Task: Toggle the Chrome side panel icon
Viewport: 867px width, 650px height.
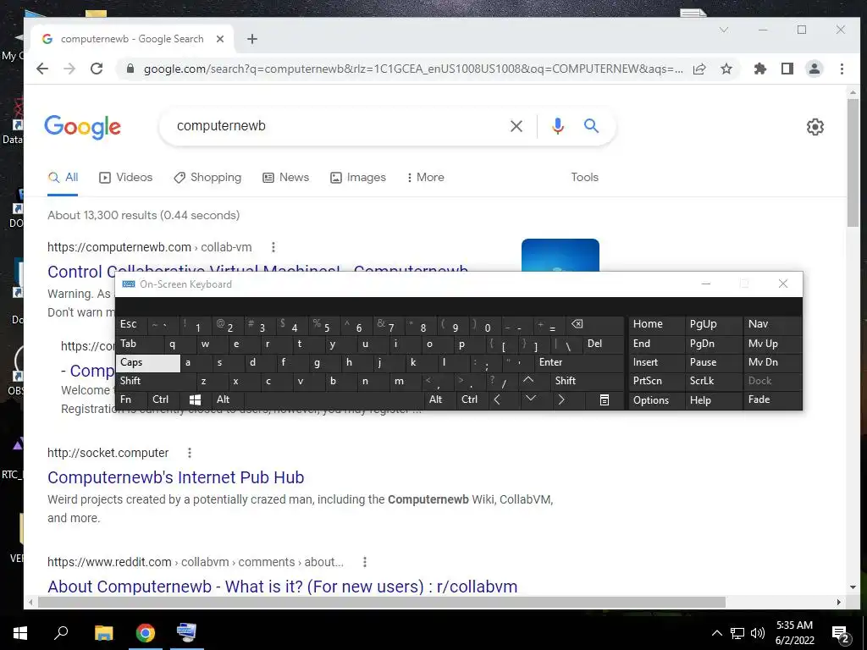Action: tap(787, 69)
